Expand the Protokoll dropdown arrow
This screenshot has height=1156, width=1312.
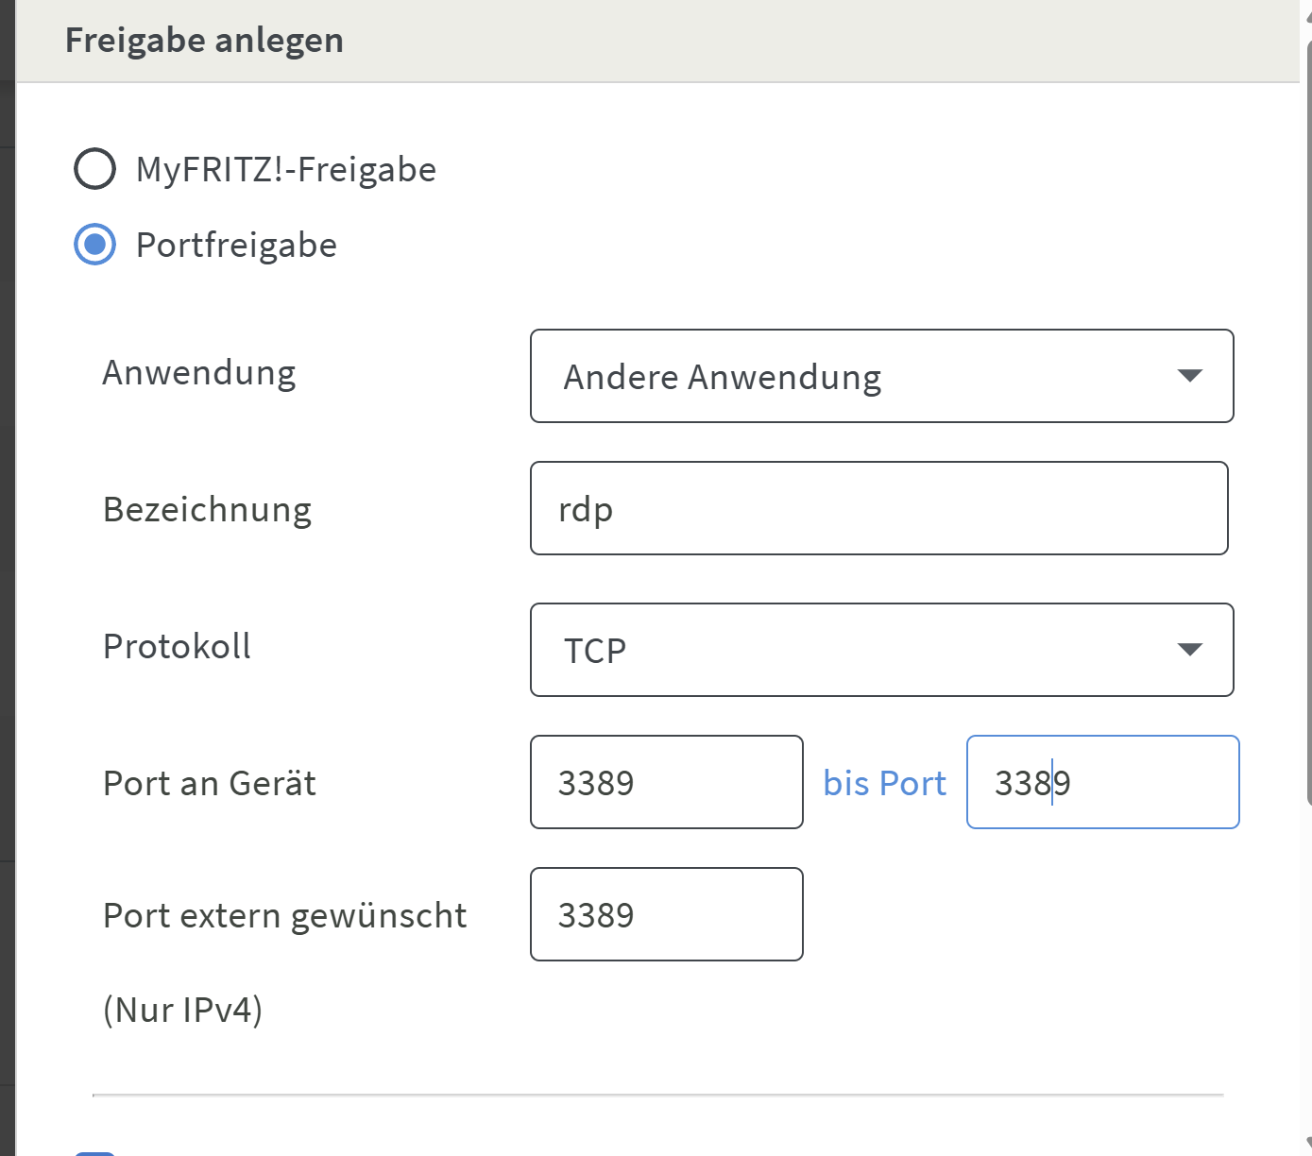click(1189, 650)
